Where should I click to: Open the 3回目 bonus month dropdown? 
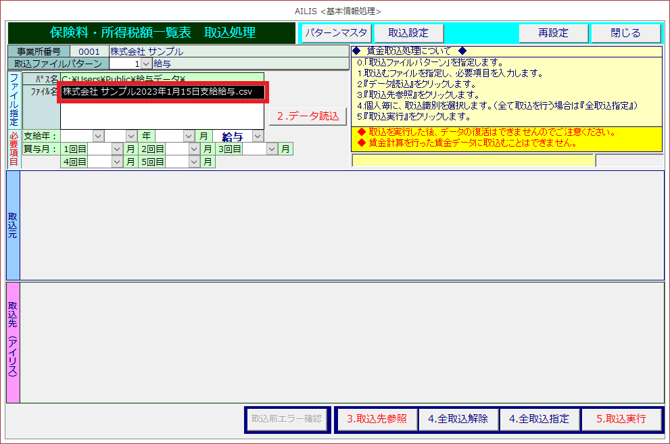click(x=272, y=149)
